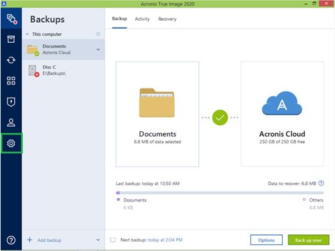335x251 pixels.
Task: Switch to the Recovery tab
Action: click(x=167, y=19)
